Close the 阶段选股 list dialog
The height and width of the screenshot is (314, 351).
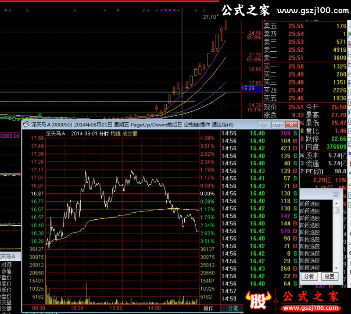[x=336, y=195]
